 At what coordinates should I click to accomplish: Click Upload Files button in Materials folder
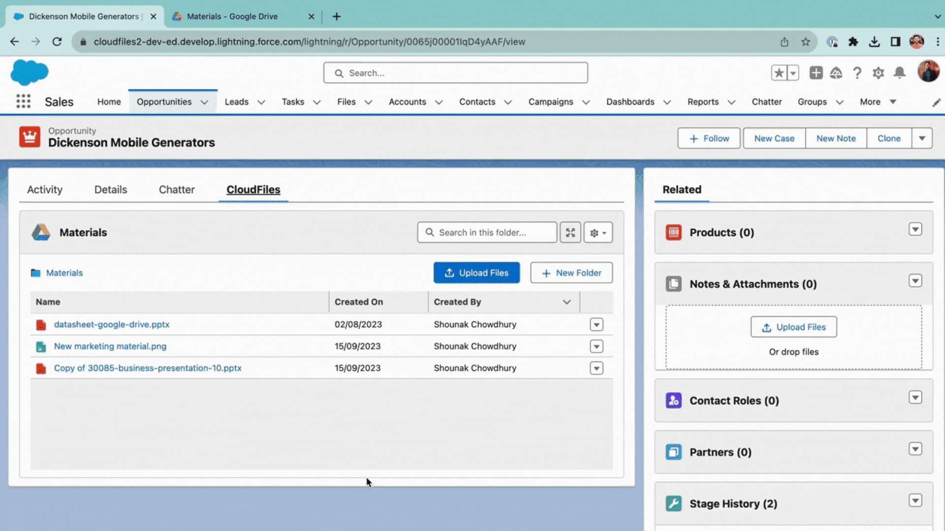click(x=476, y=272)
